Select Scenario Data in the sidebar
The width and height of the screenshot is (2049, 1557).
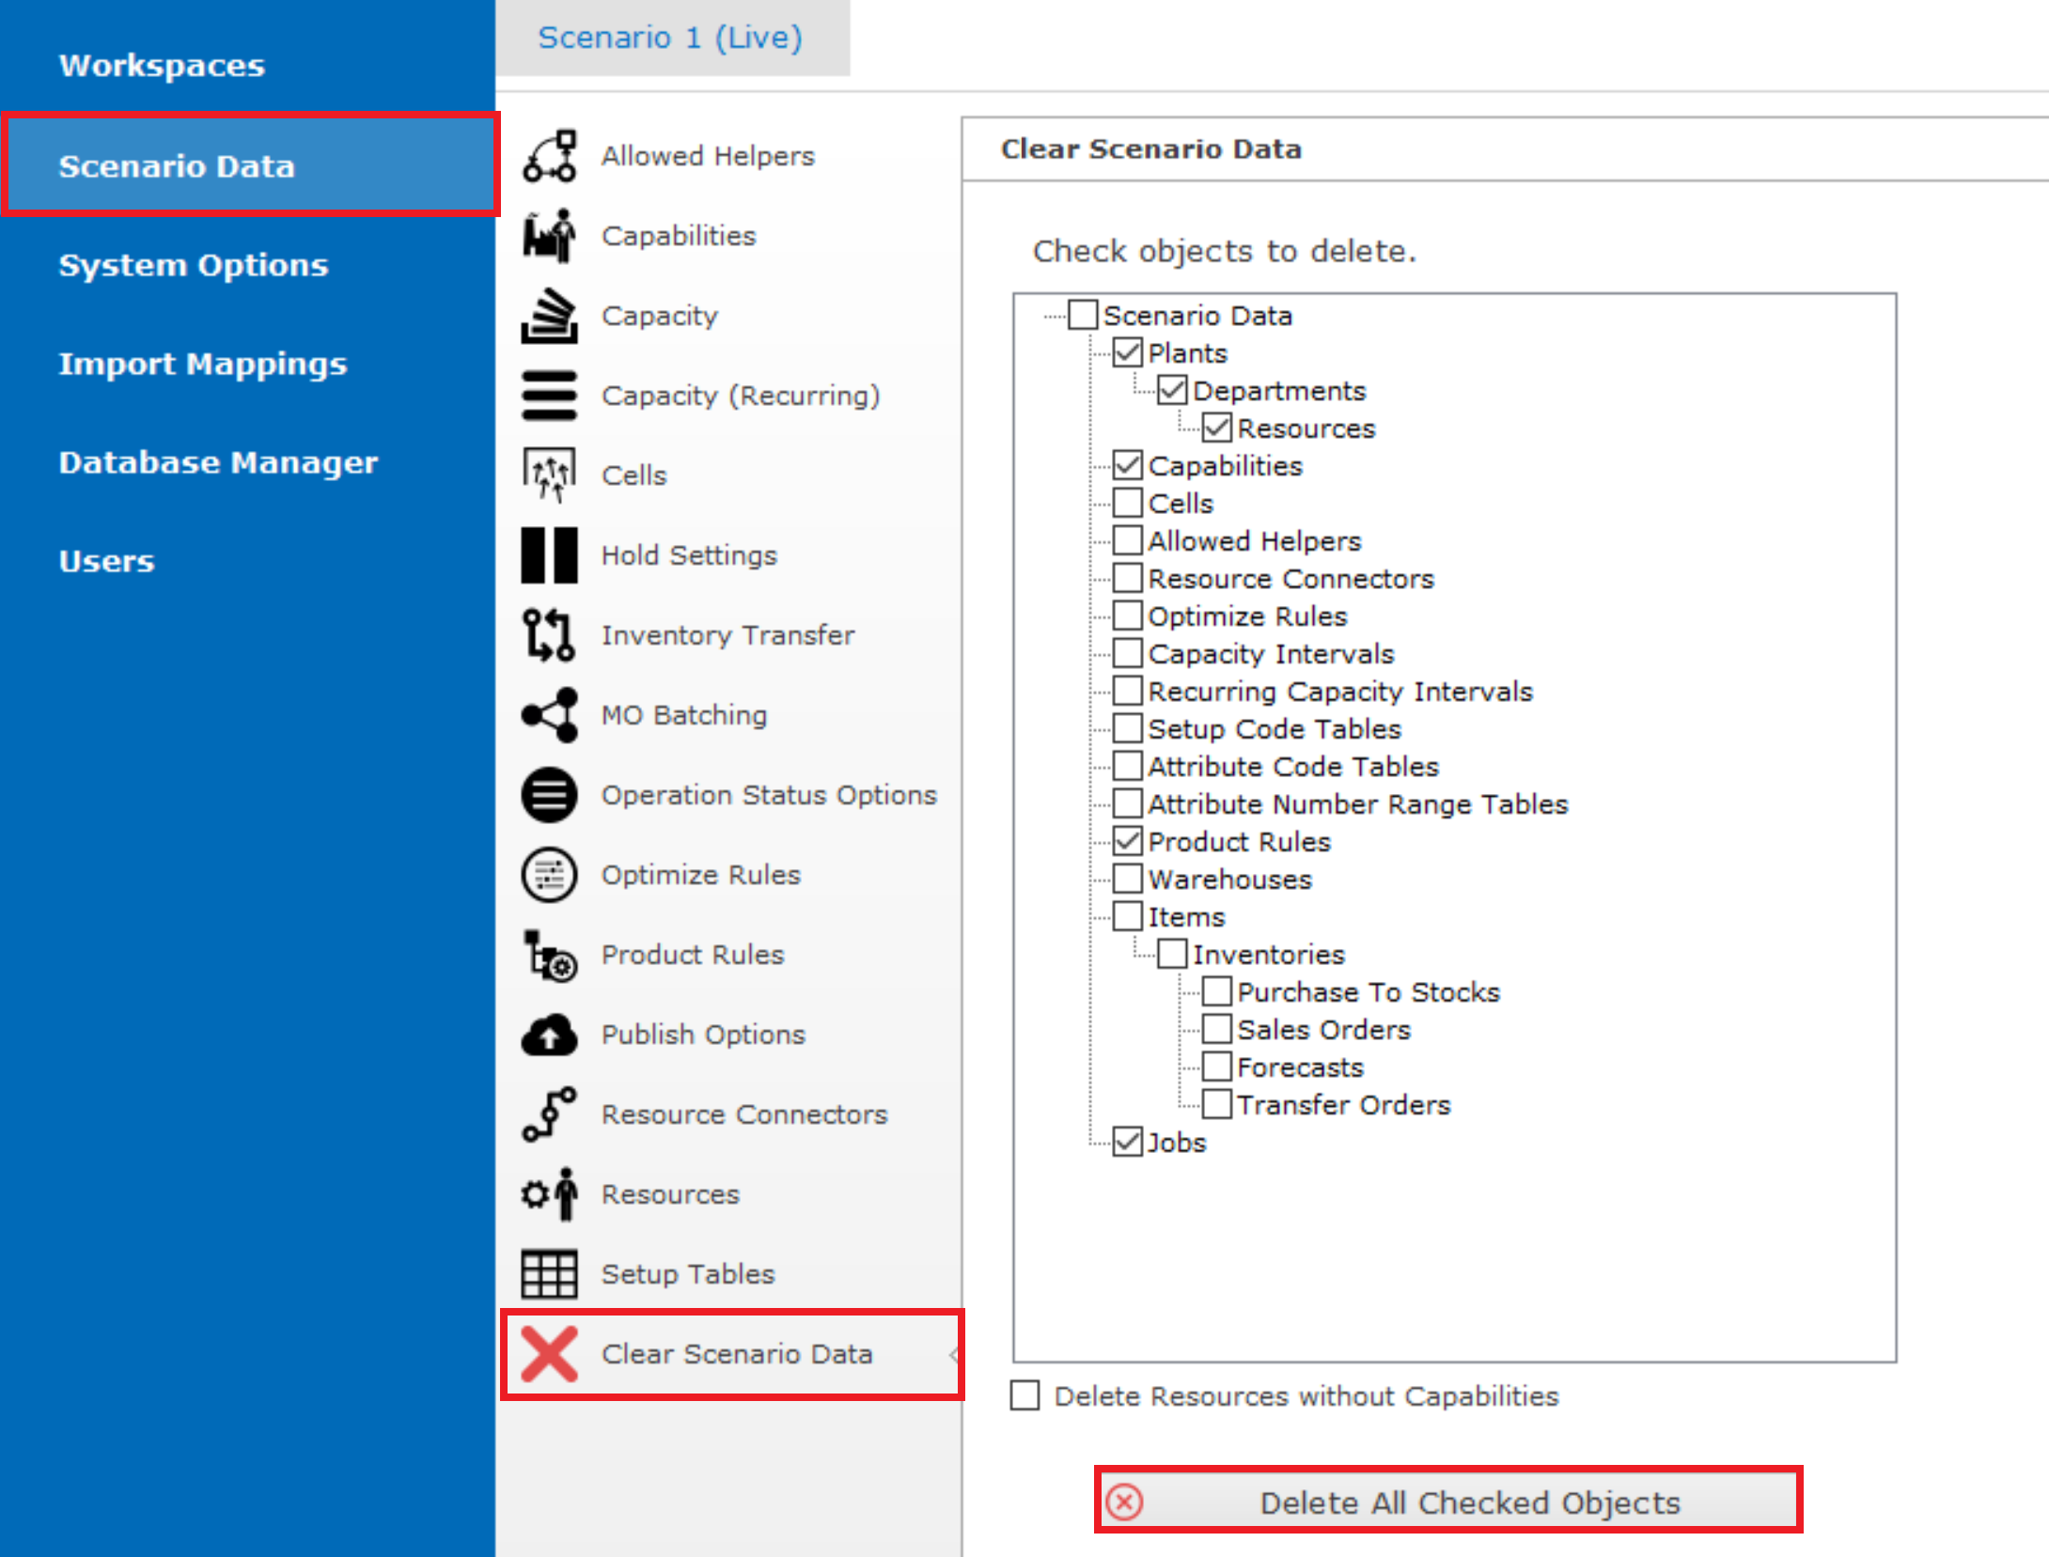point(249,165)
